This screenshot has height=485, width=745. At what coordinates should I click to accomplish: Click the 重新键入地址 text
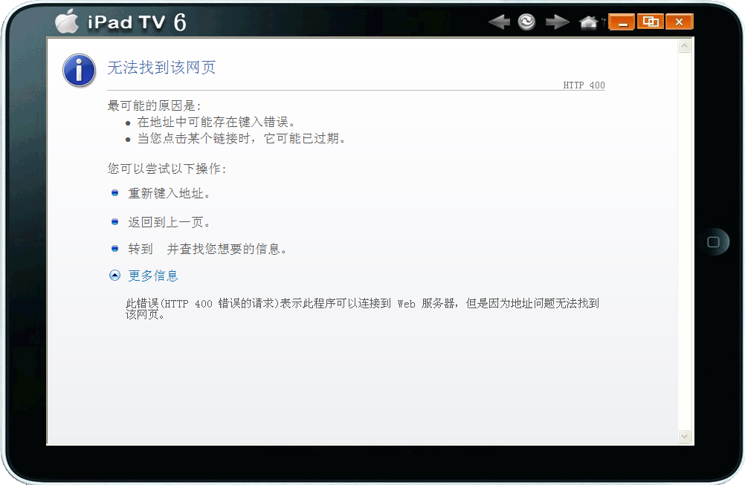(x=169, y=193)
